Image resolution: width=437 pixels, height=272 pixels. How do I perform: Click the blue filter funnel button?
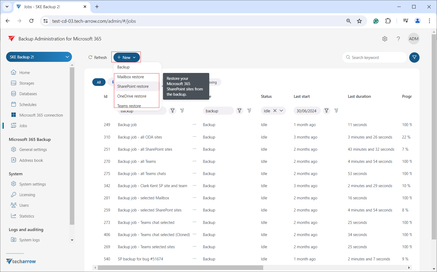[x=414, y=57]
